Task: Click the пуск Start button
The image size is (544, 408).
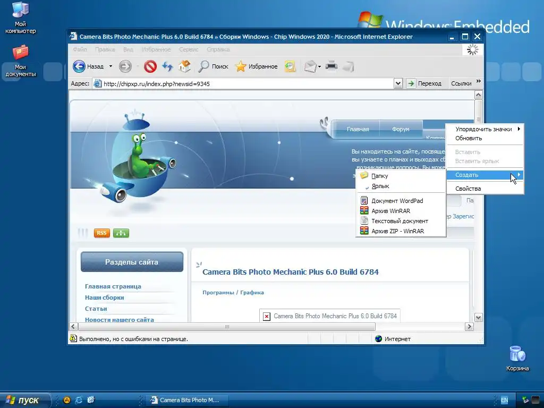Action: click(24, 400)
